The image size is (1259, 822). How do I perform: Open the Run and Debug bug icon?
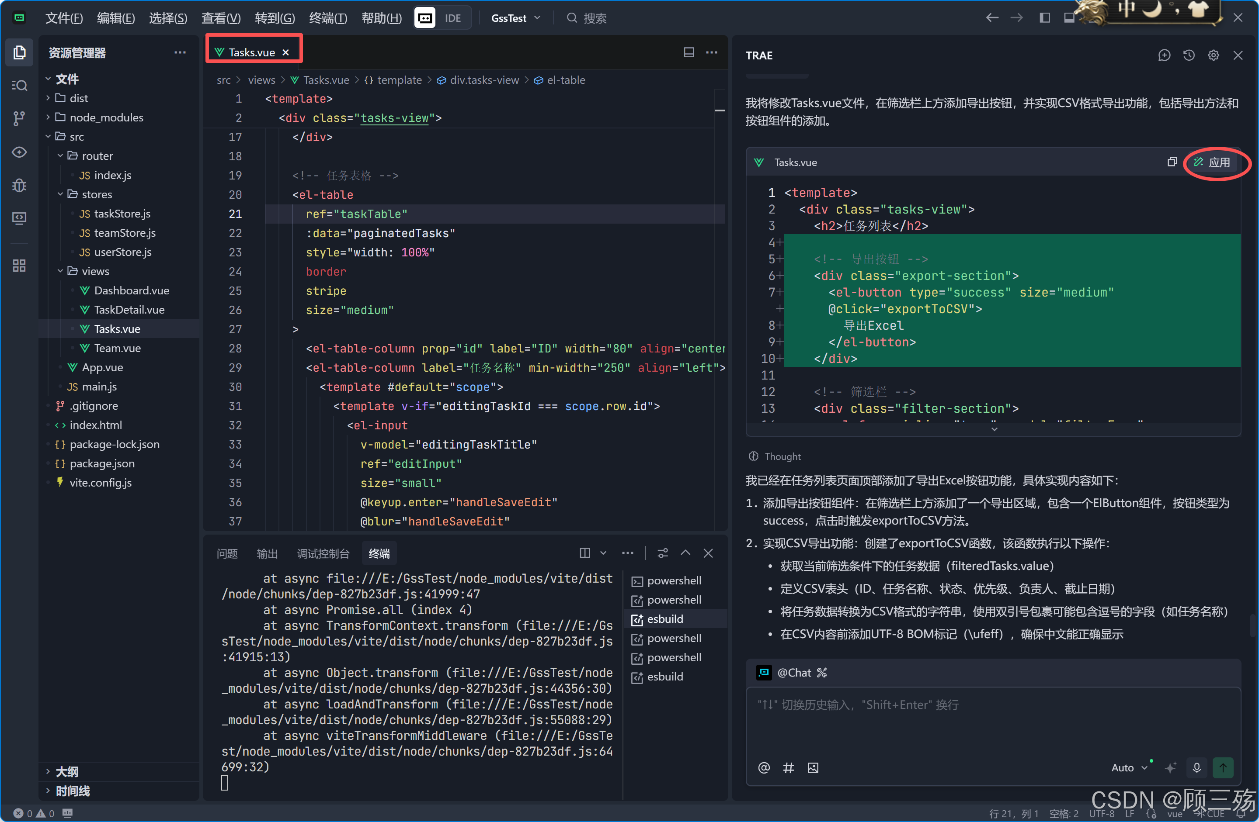click(19, 185)
